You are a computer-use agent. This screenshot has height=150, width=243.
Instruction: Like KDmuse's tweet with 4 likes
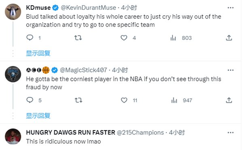pyautogui.click(x=124, y=38)
